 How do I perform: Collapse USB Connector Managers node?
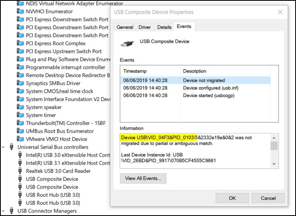[3, 211]
